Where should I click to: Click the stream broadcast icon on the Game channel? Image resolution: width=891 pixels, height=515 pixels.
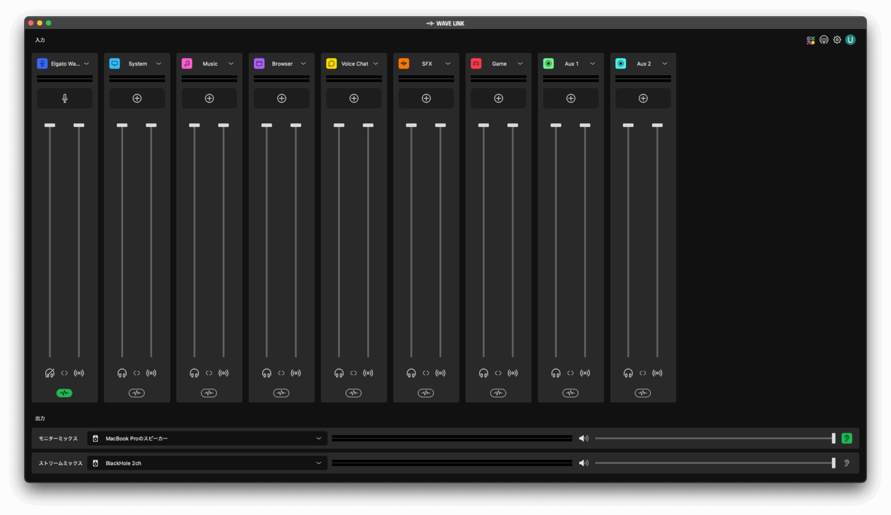tap(512, 373)
